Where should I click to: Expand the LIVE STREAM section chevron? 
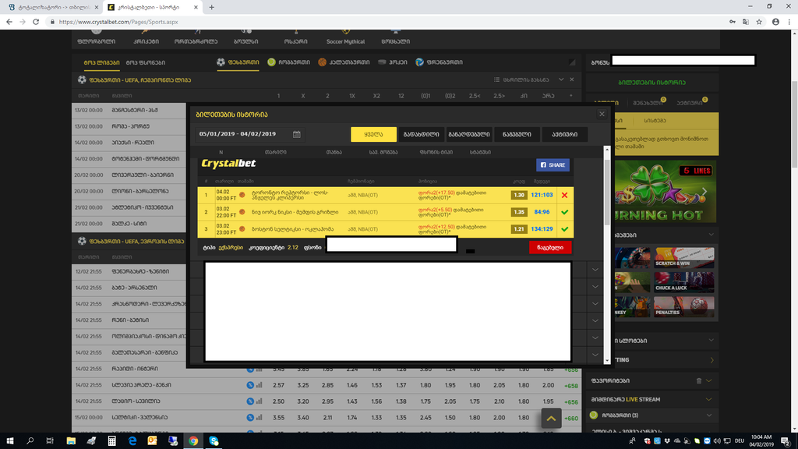[x=708, y=400]
